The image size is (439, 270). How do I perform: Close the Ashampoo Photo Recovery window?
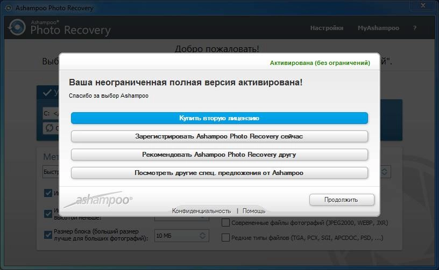tap(423, 5)
